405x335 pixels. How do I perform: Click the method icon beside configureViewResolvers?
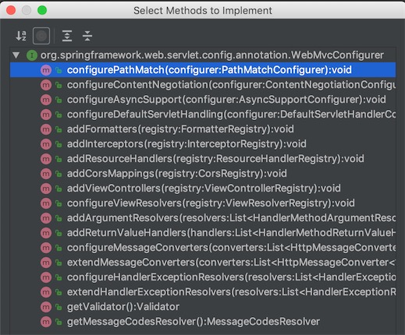click(46, 203)
